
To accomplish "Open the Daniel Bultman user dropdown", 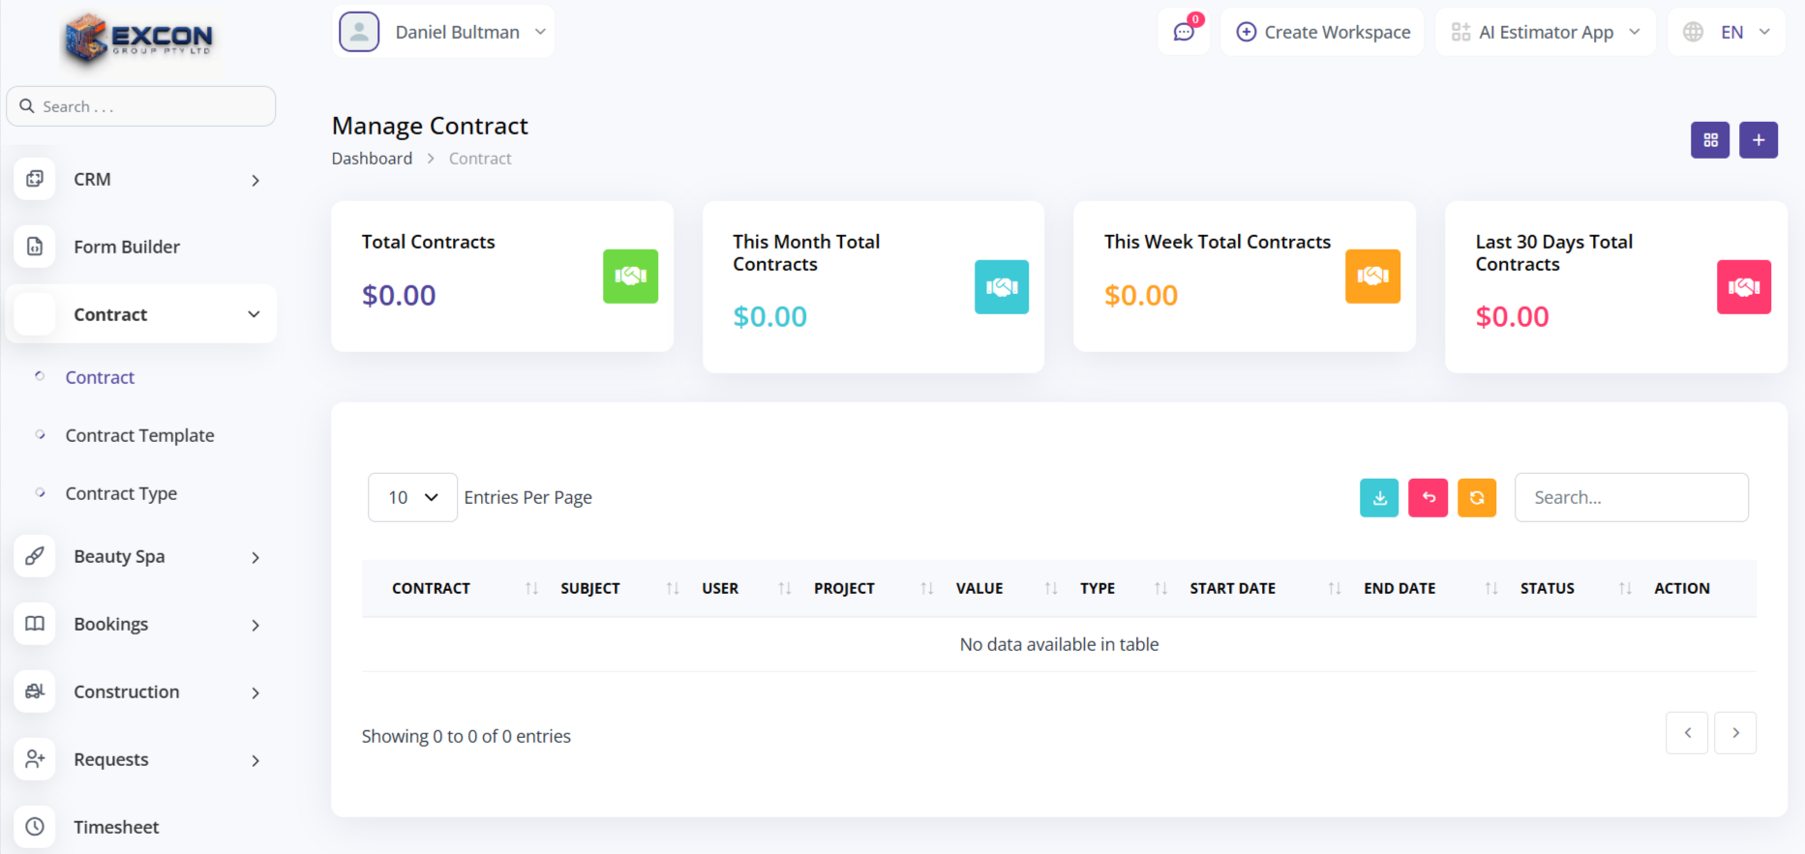I will point(443,32).
